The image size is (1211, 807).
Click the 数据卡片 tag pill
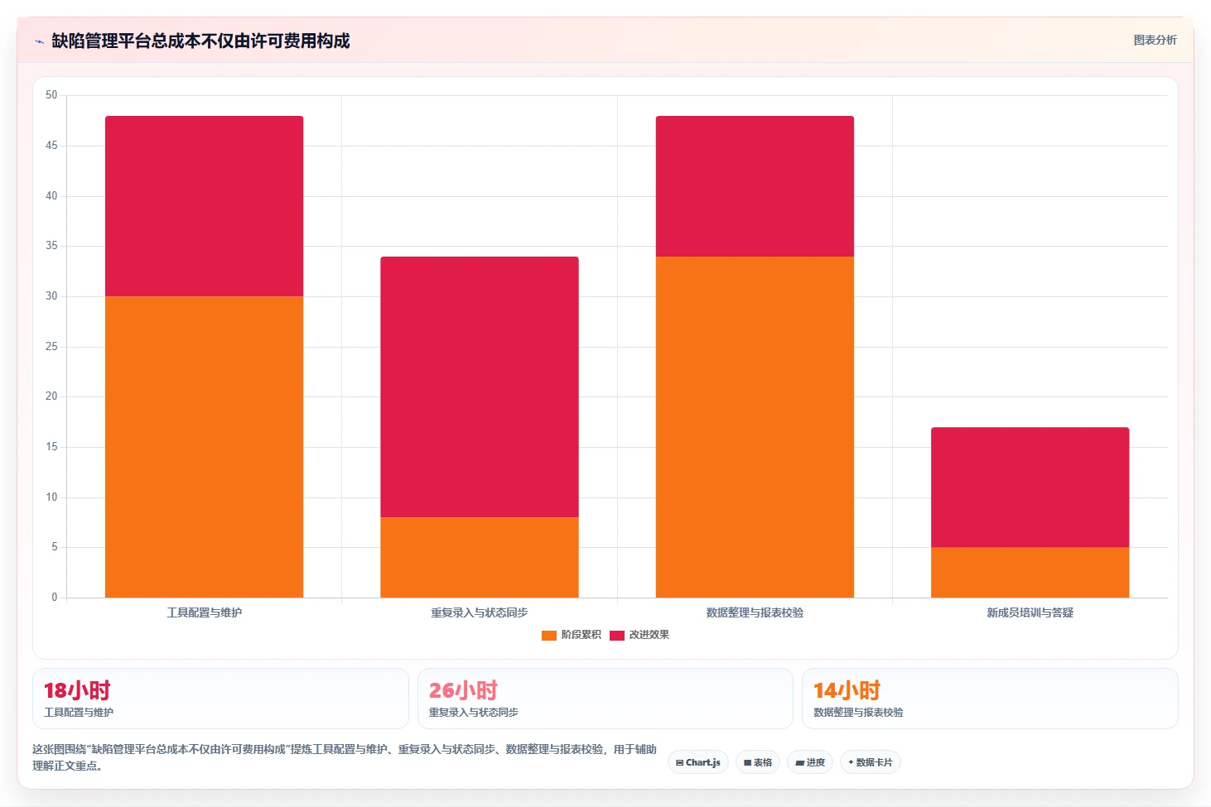(x=871, y=762)
